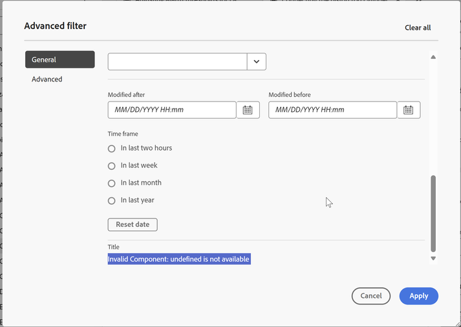Click the Clear all link
Viewport: 461px width, 327px height.
[x=418, y=28]
